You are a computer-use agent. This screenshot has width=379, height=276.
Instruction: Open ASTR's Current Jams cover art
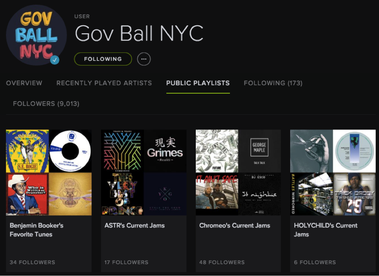click(x=144, y=173)
